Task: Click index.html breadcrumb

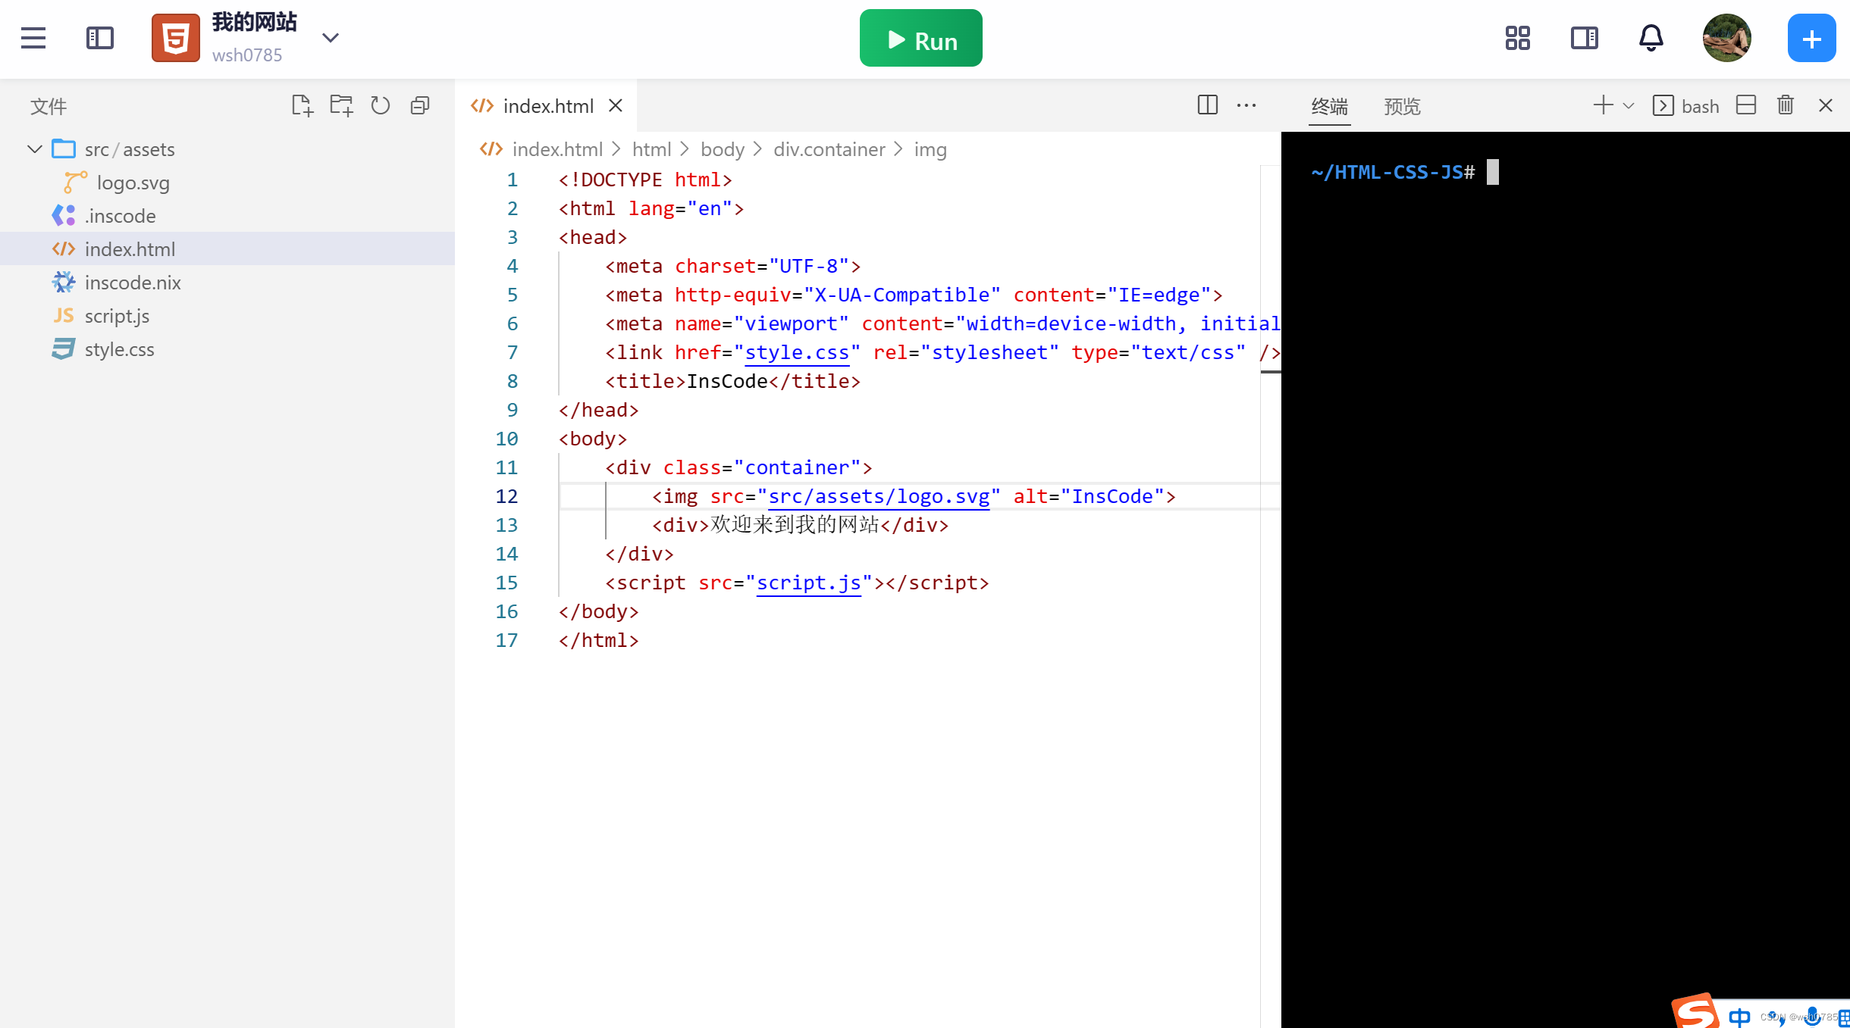Action: pyautogui.click(x=557, y=149)
